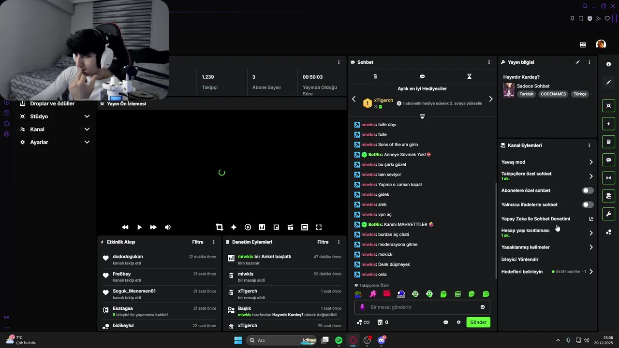This screenshot has height=348, width=619.
Task: Collapse the gifter leaderboard handle
Action: pos(422,116)
